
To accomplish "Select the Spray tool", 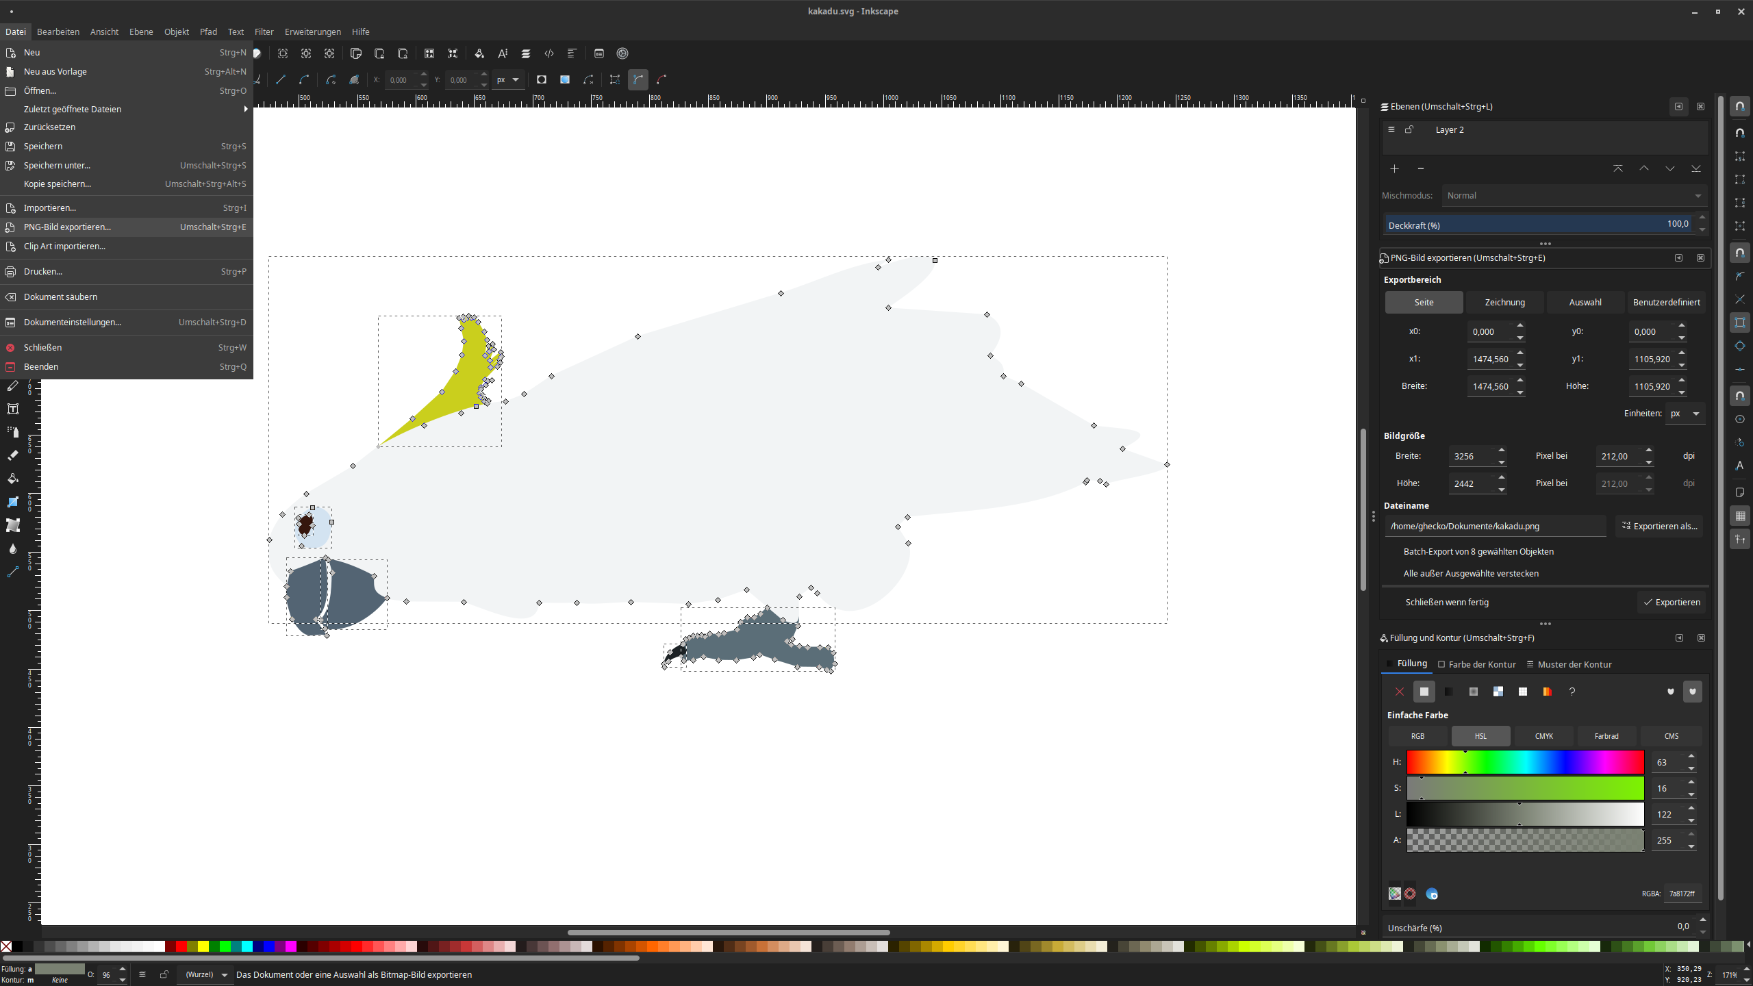I will 12,432.
